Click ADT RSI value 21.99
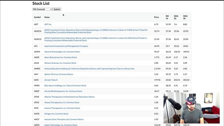 click(x=168, y=24)
